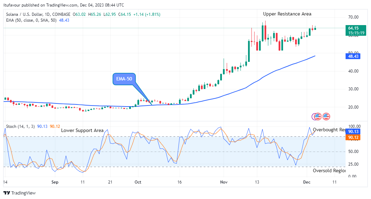Click the 70.00 level on the price axis
The height and width of the screenshot is (199, 371).
(353, 17)
